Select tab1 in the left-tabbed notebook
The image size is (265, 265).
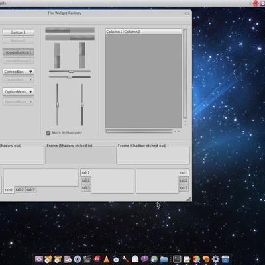point(85,172)
